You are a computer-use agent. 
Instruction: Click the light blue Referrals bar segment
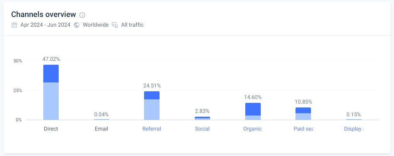tap(152, 109)
